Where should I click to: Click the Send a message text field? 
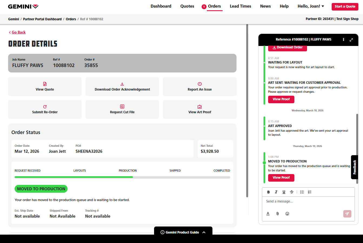click(308, 201)
